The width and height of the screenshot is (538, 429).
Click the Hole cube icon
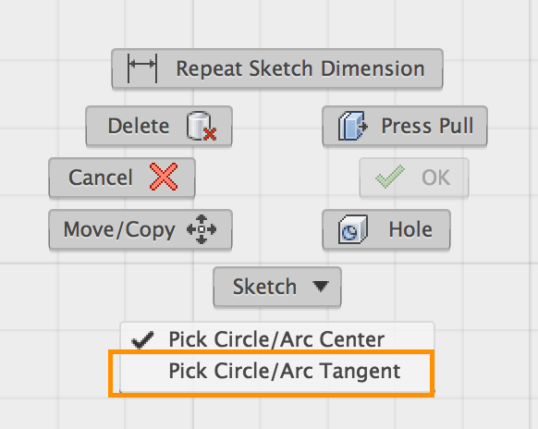[353, 229]
